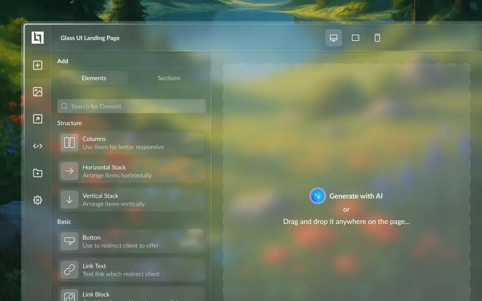The image size is (482, 301).
Task: Click the Structure heading
Action: 69,123
